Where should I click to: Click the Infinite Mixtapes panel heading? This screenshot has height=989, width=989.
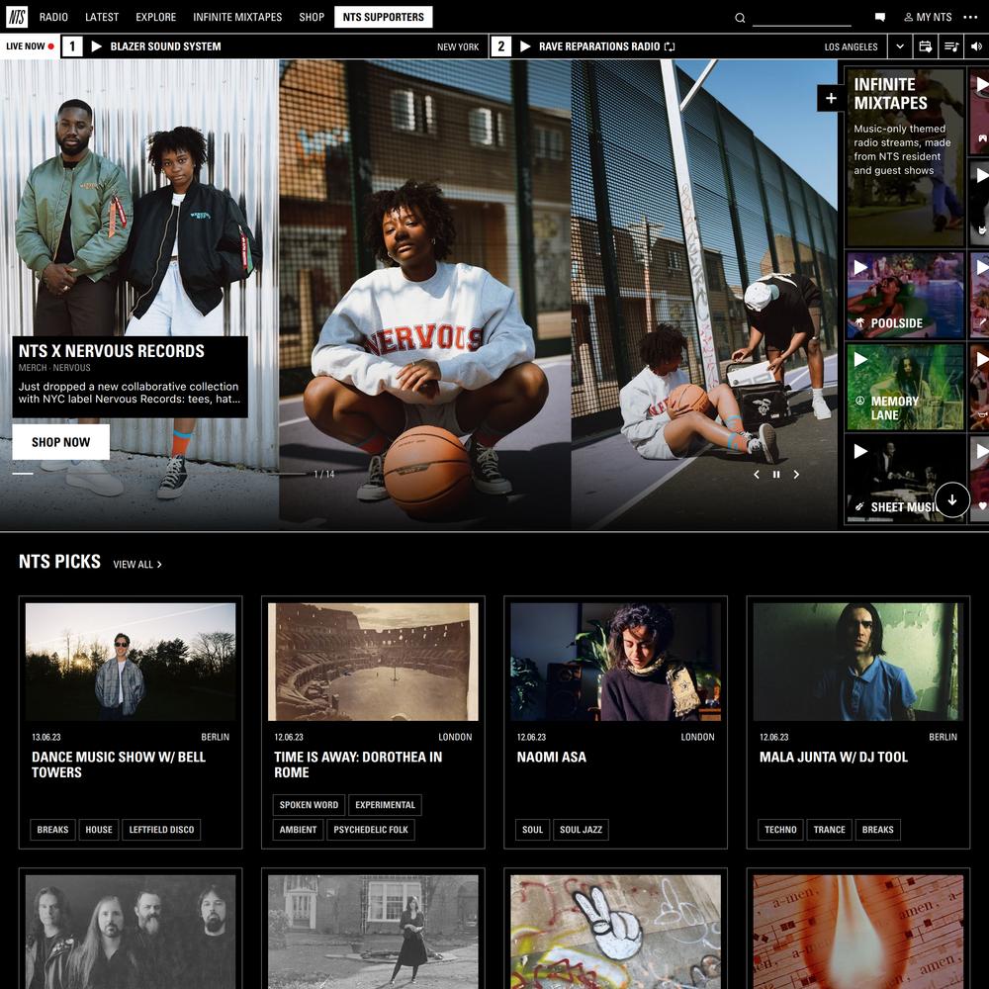point(891,93)
